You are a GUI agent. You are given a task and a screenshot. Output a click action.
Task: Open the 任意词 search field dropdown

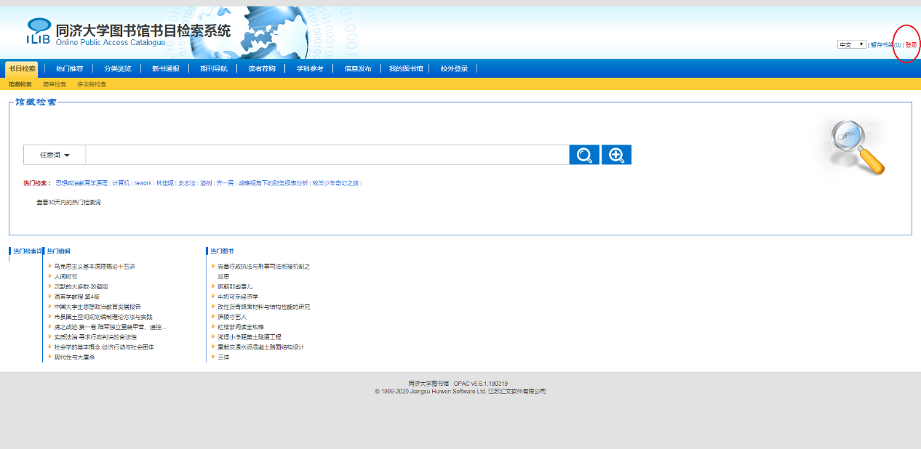coord(55,155)
